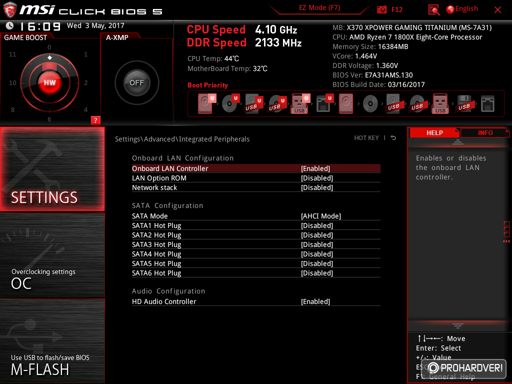Click SATA5 Hot Plug Disabled value
512x384 pixels.
tap(316, 263)
